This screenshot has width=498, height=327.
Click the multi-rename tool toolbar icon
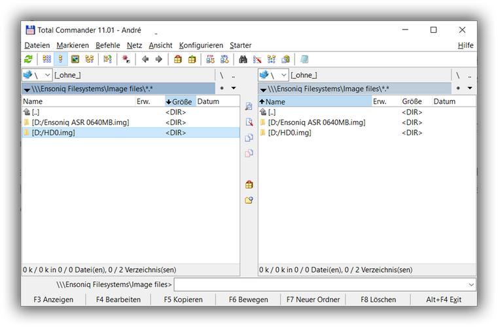[257, 59]
